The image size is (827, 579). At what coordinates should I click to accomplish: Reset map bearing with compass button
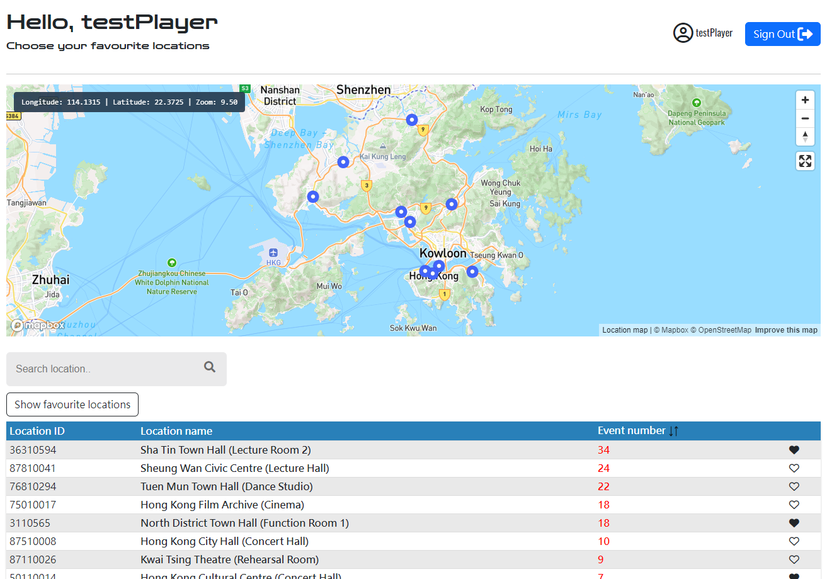(x=805, y=136)
